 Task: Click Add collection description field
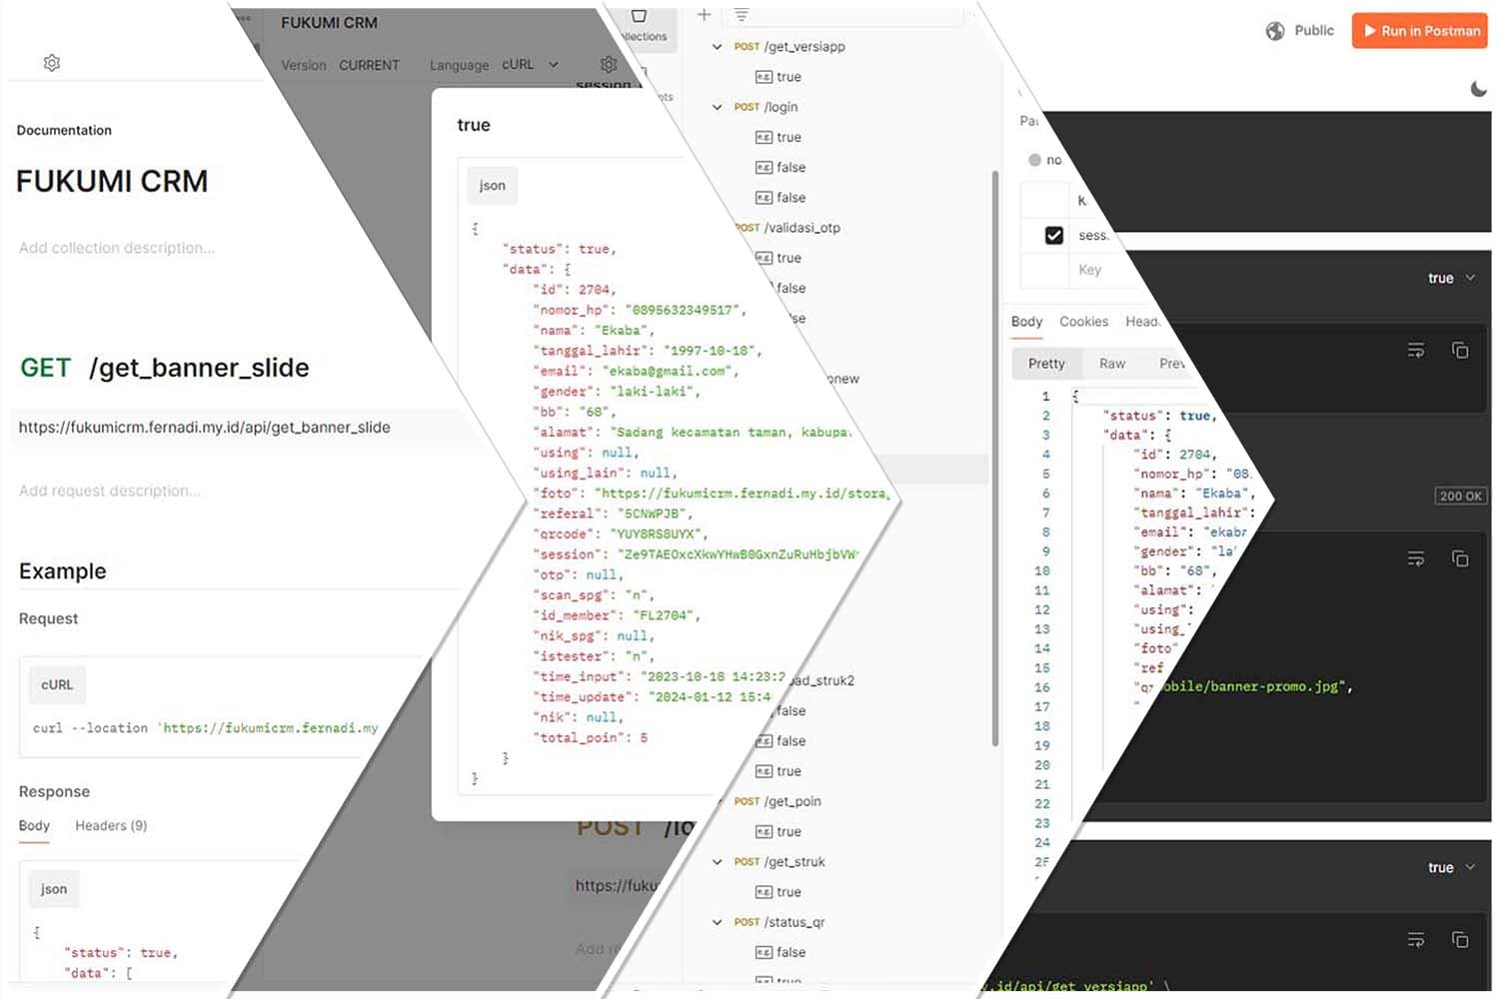click(117, 248)
